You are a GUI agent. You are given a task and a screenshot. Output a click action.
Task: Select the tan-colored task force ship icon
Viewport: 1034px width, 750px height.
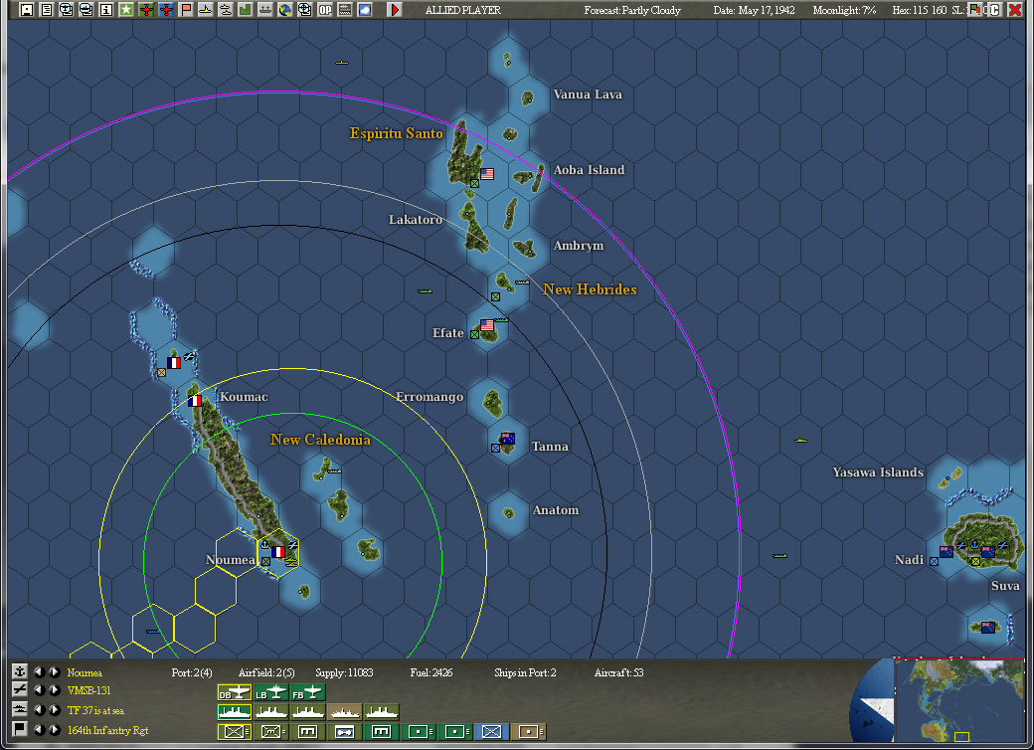tap(345, 712)
